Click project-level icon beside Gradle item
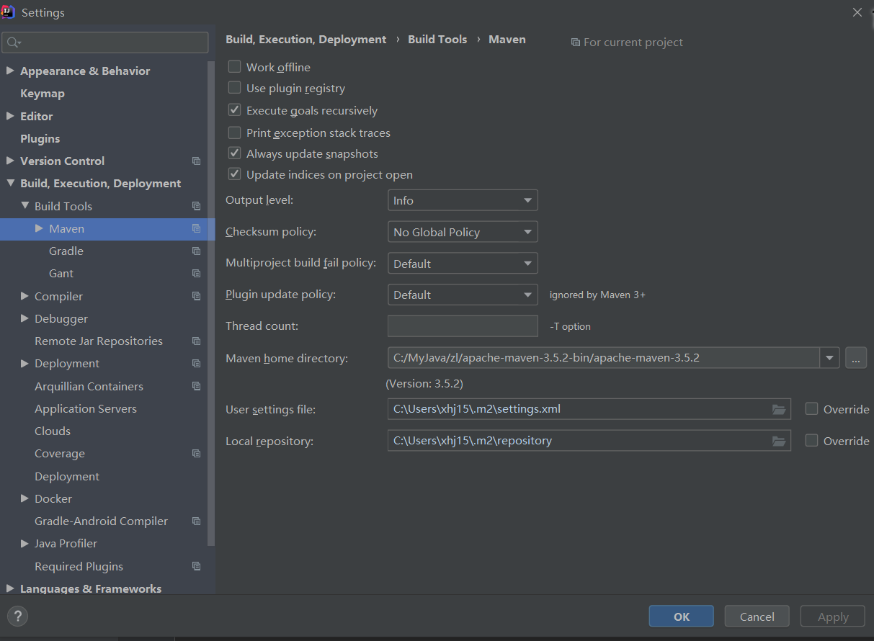Image resolution: width=874 pixels, height=641 pixels. (x=196, y=251)
